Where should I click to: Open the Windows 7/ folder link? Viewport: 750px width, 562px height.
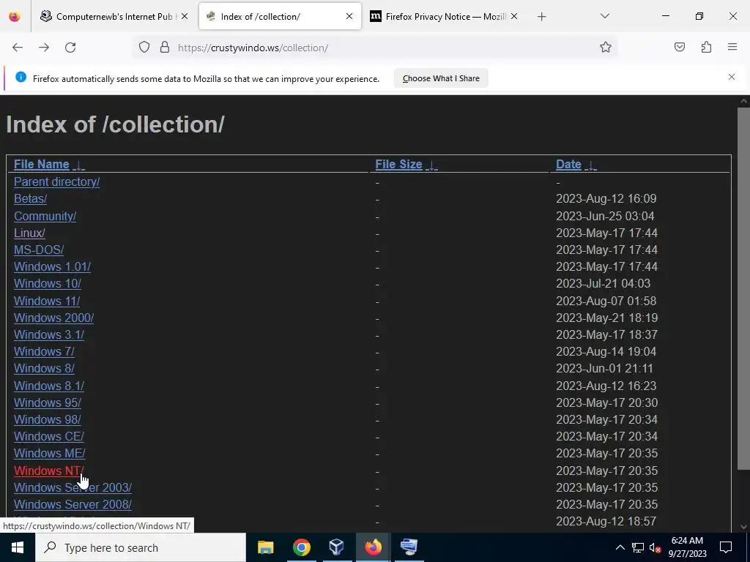(44, 351)
